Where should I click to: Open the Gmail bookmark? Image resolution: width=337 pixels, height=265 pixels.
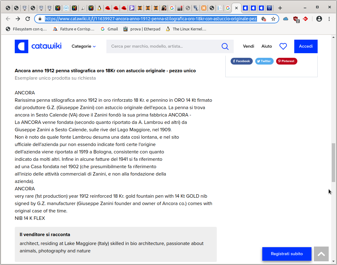pos(109,29)
